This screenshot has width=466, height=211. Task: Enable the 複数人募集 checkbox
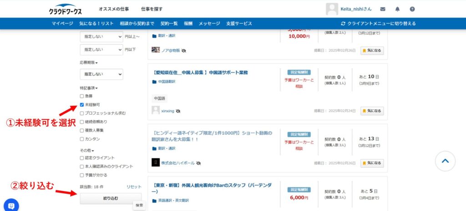82,130
